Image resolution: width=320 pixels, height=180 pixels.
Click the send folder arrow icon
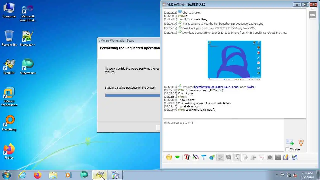[253, 157]
